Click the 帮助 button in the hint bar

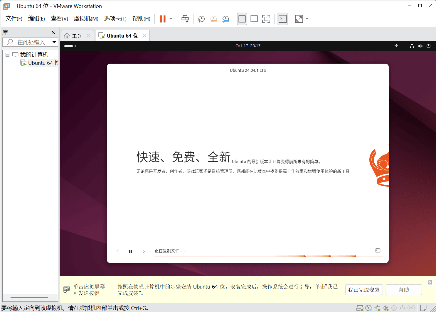[404, 290]
